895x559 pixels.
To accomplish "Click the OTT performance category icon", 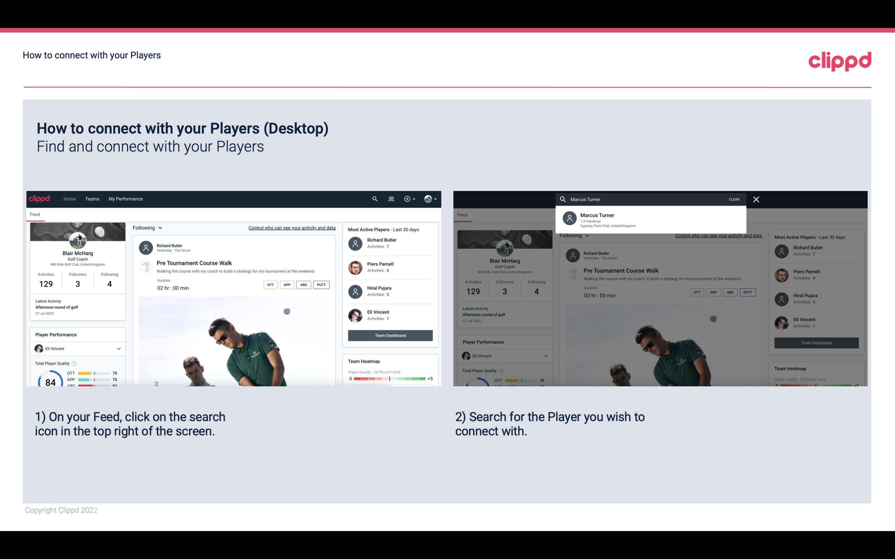I will pos(269,285).
